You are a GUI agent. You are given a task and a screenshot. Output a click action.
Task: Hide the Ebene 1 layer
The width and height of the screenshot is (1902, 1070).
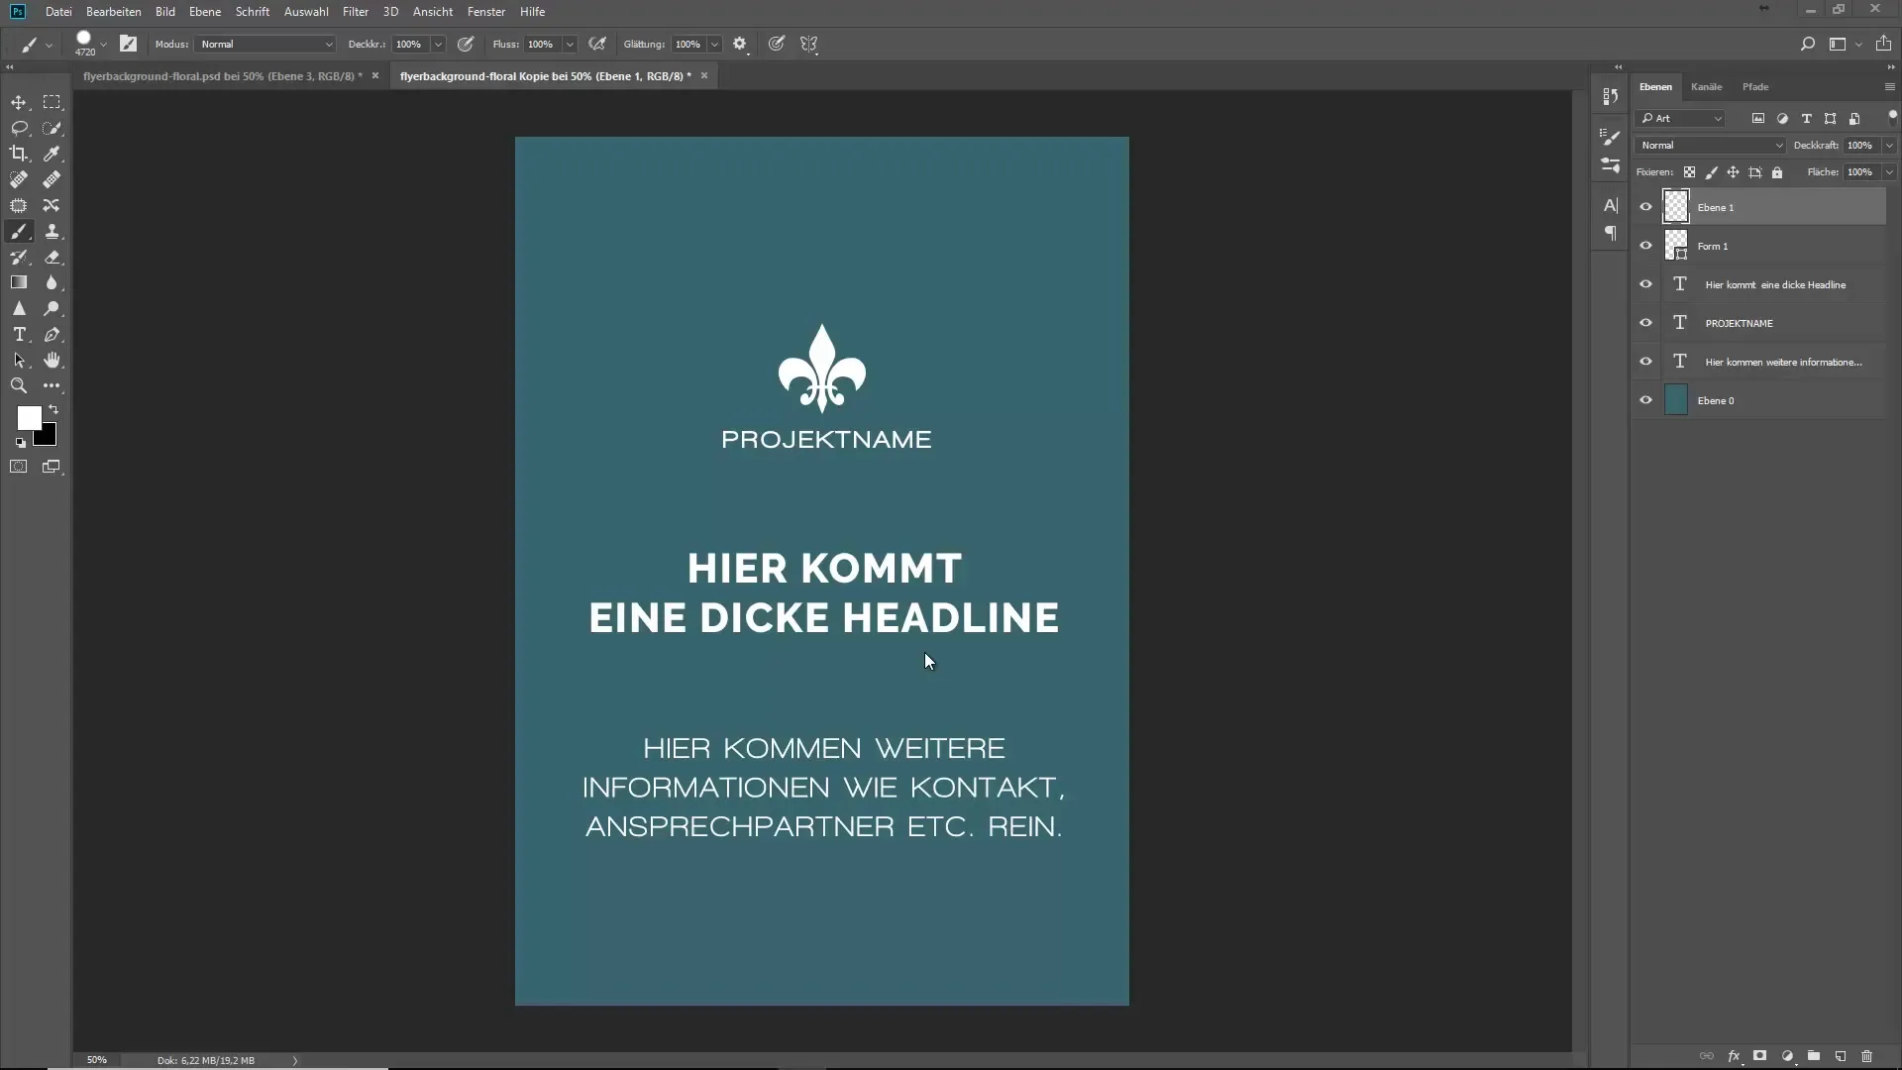1645,207
